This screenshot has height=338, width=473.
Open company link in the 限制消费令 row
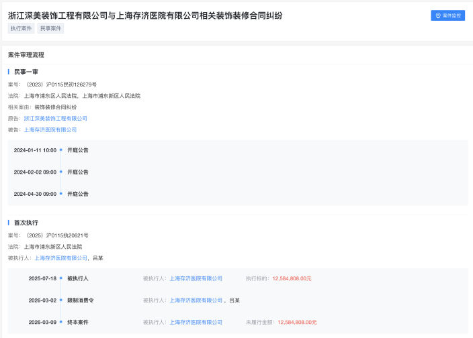point(196,300)
